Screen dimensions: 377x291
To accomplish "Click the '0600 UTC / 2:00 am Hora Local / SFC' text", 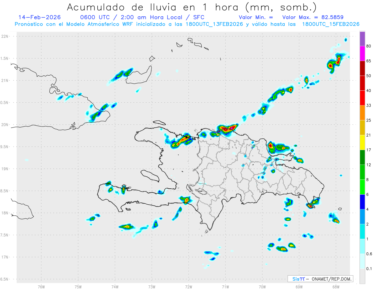I will coord(142,17).
